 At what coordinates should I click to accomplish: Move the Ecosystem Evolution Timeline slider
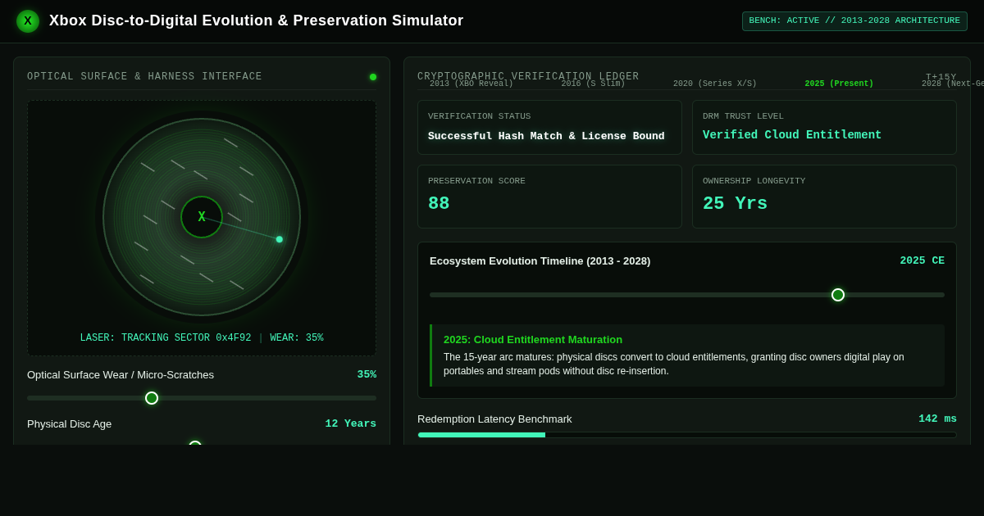[x=838, y=295]
